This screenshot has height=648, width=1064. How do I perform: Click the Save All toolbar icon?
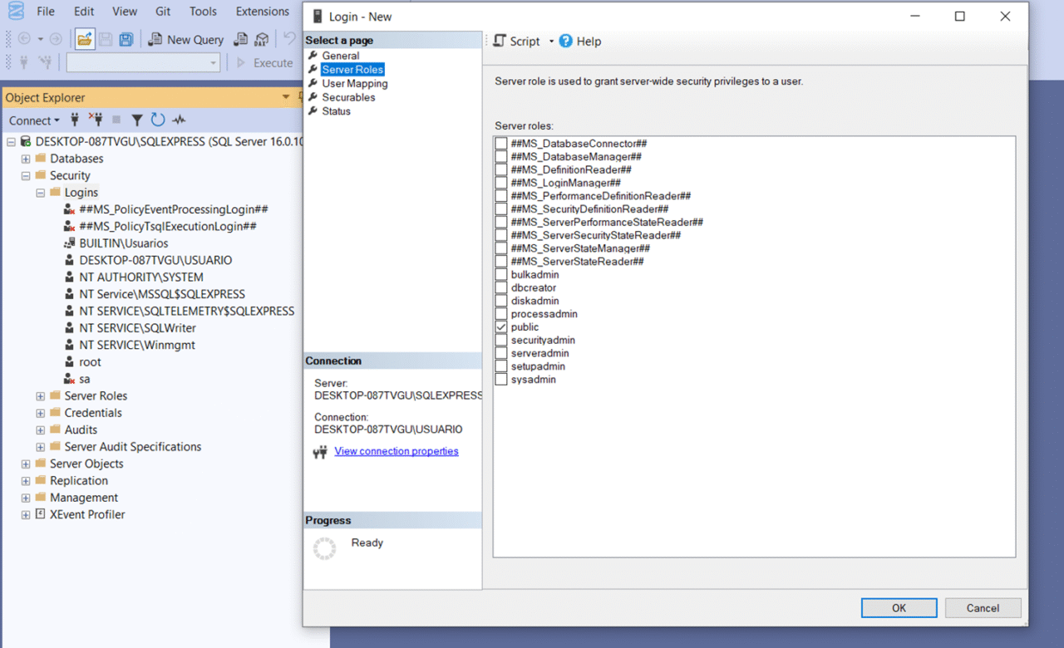pos(126,39)
